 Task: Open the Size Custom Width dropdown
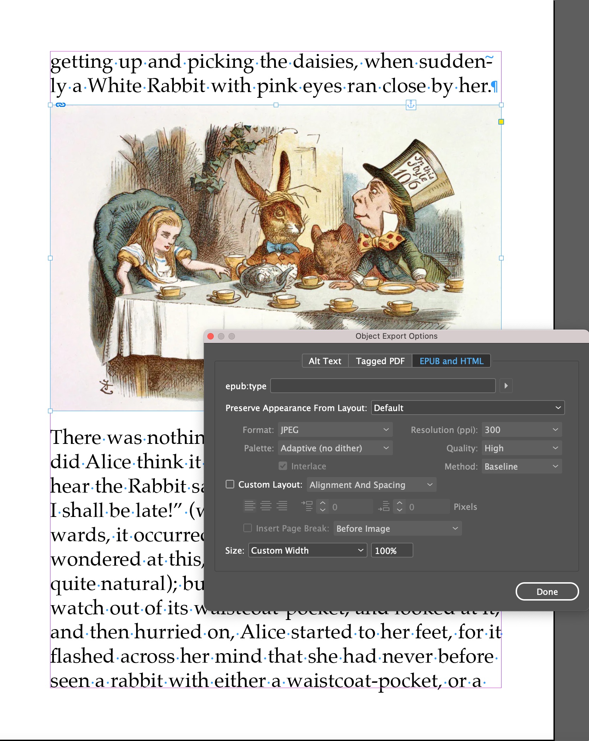point(308,550)
